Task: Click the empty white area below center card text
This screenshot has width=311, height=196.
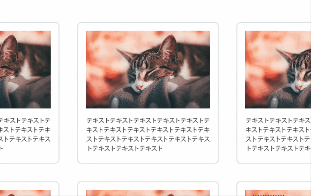Action: (x=148, y=158)
